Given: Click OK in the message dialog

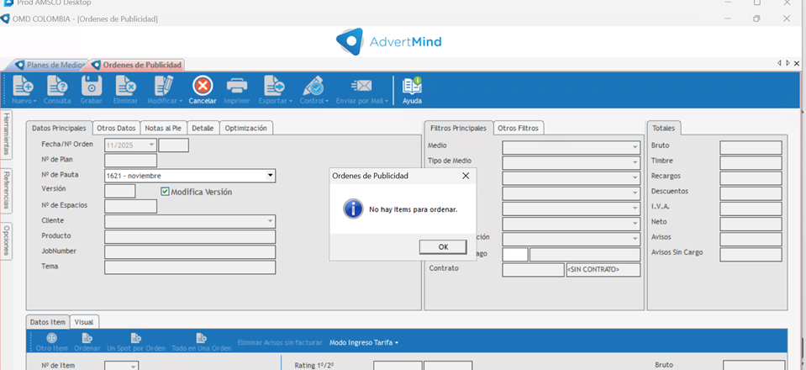Looking at the screenshot, I should click(x=443, y=247).
